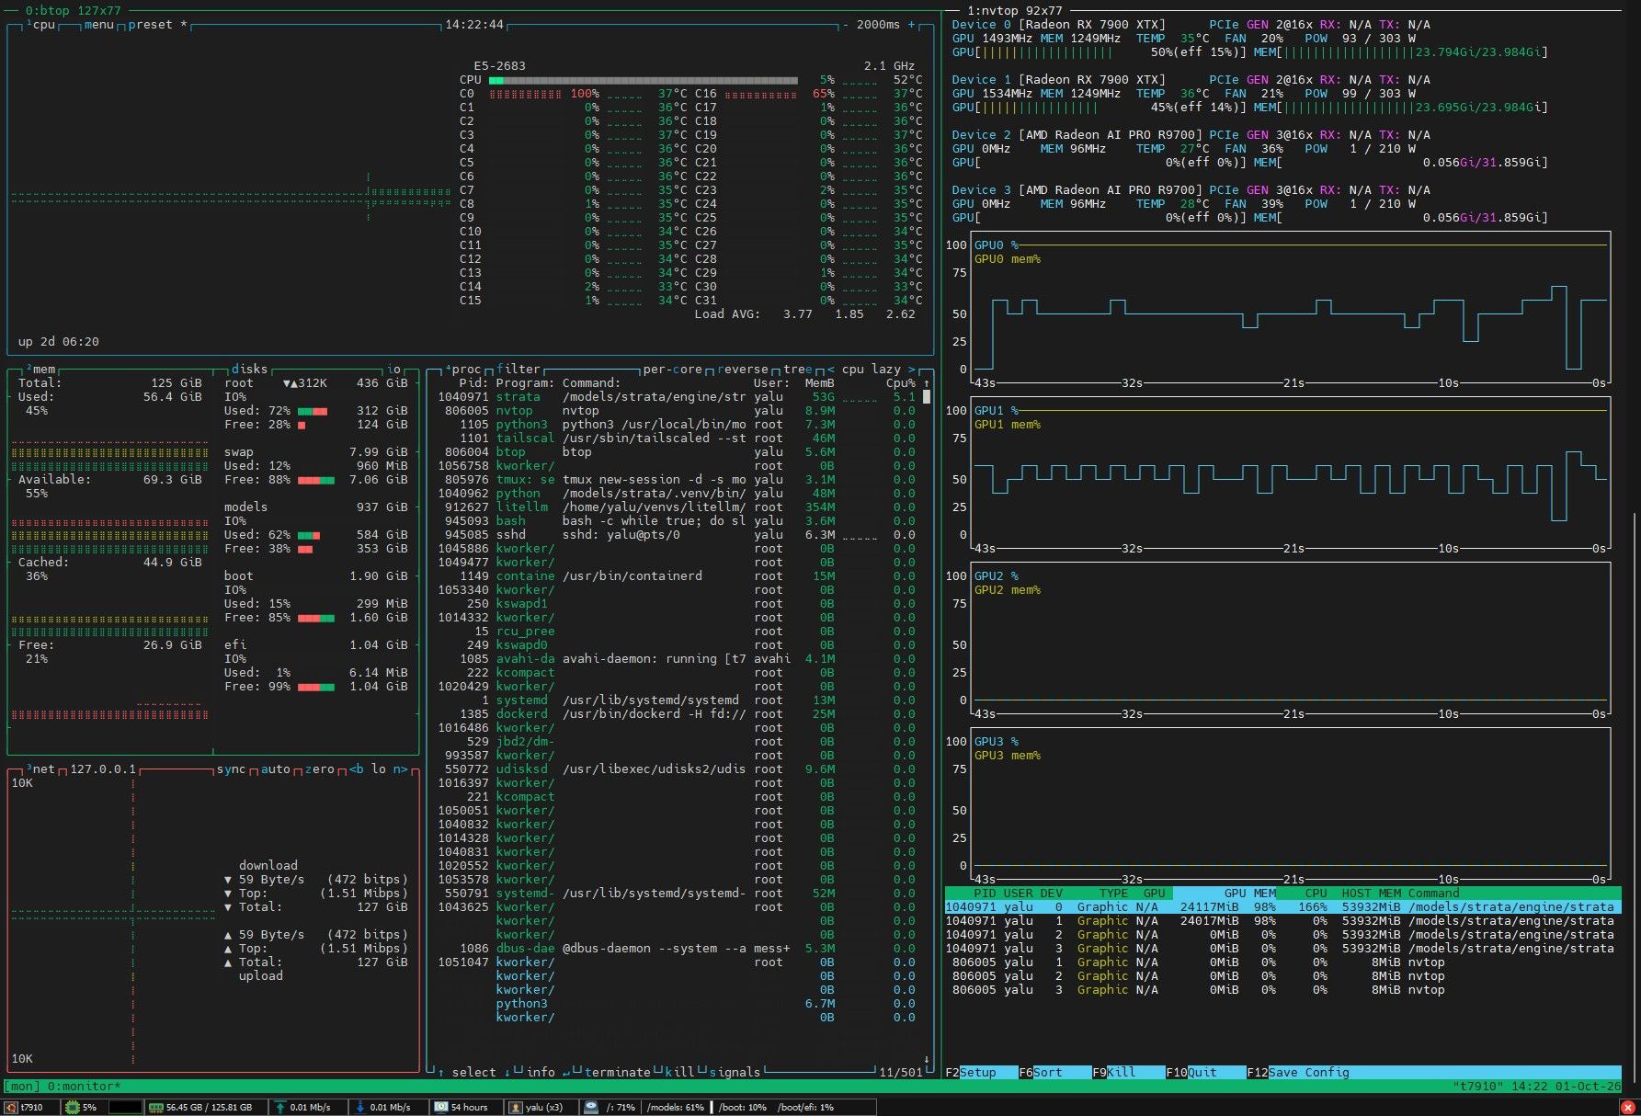The height and width of the screenshot is (1116, 1641).
Task: Select the strata process row PID 1040971 in btop
Action: click(x=677, y=396)
